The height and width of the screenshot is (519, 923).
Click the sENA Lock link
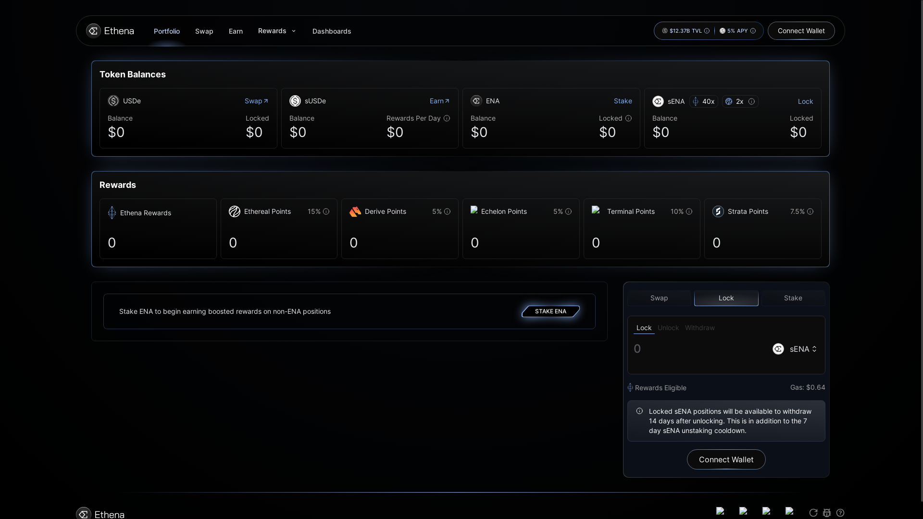point(806,101)
